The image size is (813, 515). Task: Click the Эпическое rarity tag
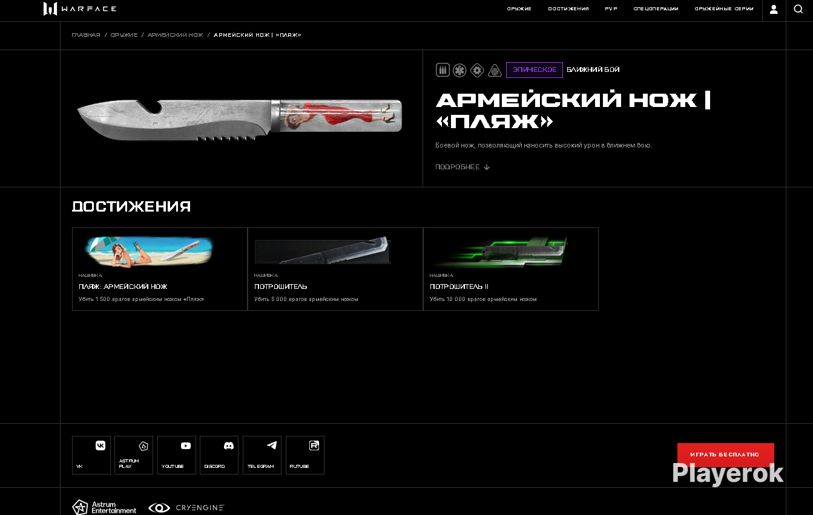(535, 70)
